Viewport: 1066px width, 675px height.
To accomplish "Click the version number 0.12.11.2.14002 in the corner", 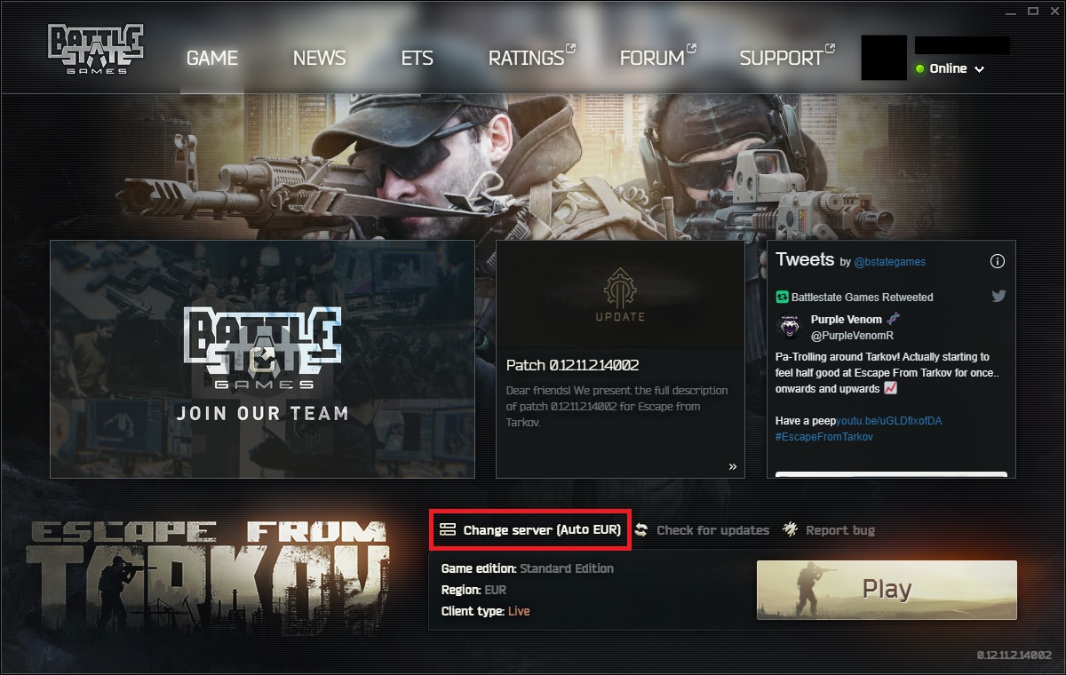I will pyautogui.click(x=1014, y=655).
